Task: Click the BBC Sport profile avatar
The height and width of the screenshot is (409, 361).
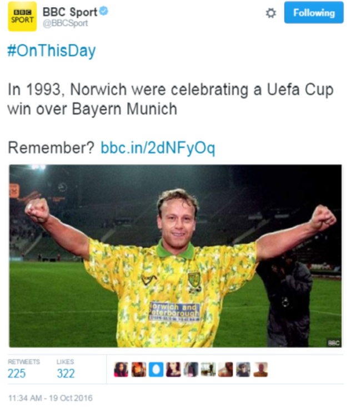Action: pyautogui.click(x=22, y=16)
